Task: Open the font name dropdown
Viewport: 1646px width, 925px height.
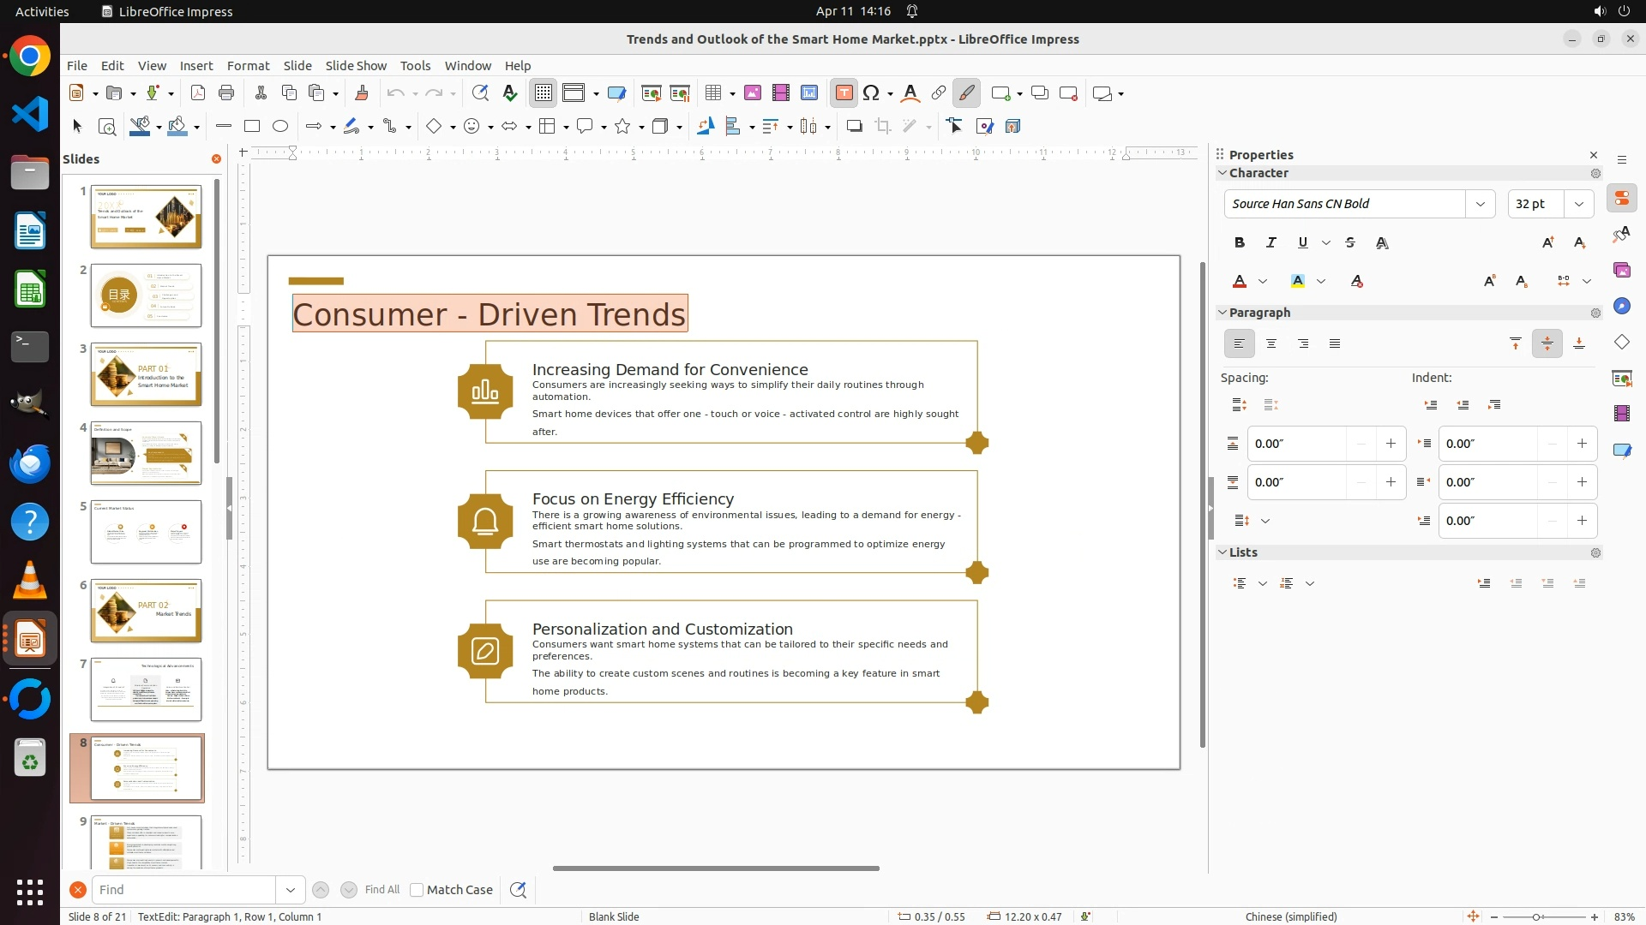Action: (1480, 204)
